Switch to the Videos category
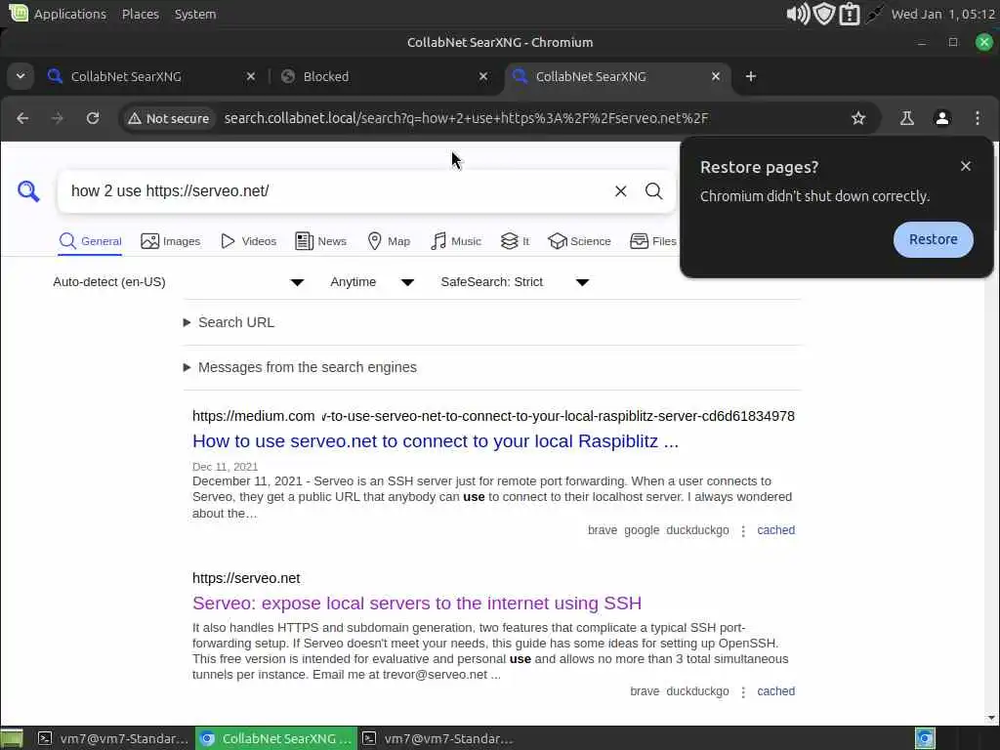Screen dimensions: 1000x750 pos(248,241)
